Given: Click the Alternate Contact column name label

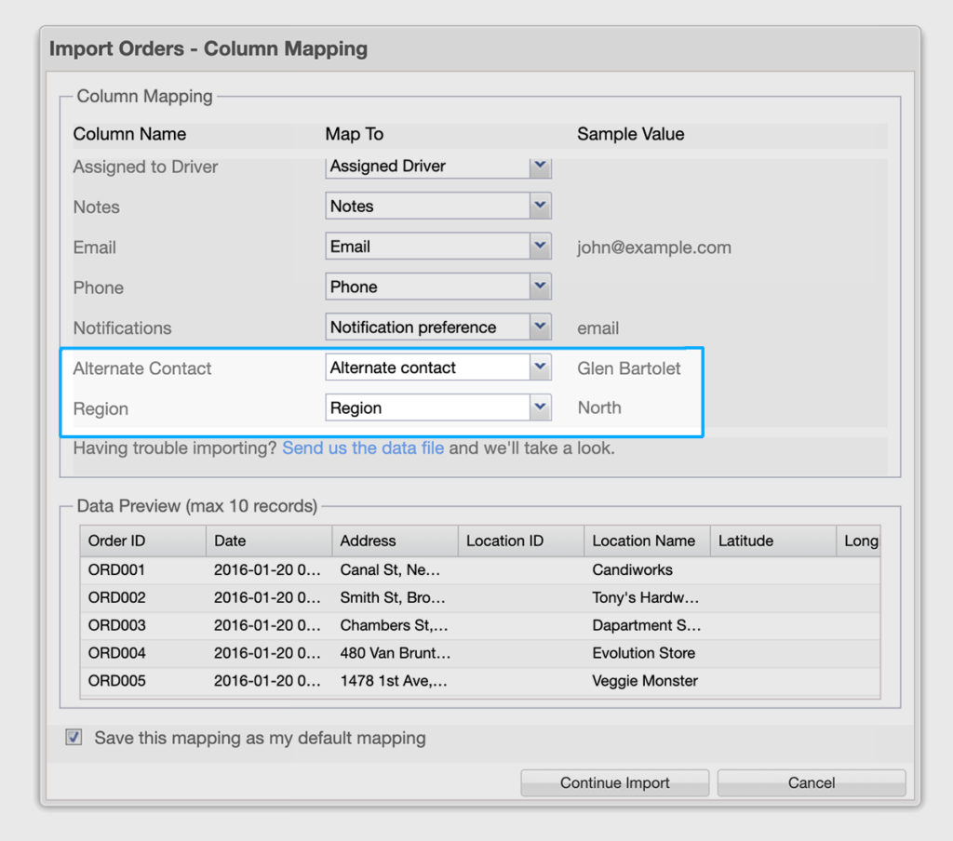Looking at the screenshot, I should [142, 368].
